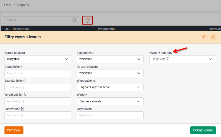Viewport: 221px width, 137px height.
Task: Click the Wysokość [cm] input
Action: (38, 101)
